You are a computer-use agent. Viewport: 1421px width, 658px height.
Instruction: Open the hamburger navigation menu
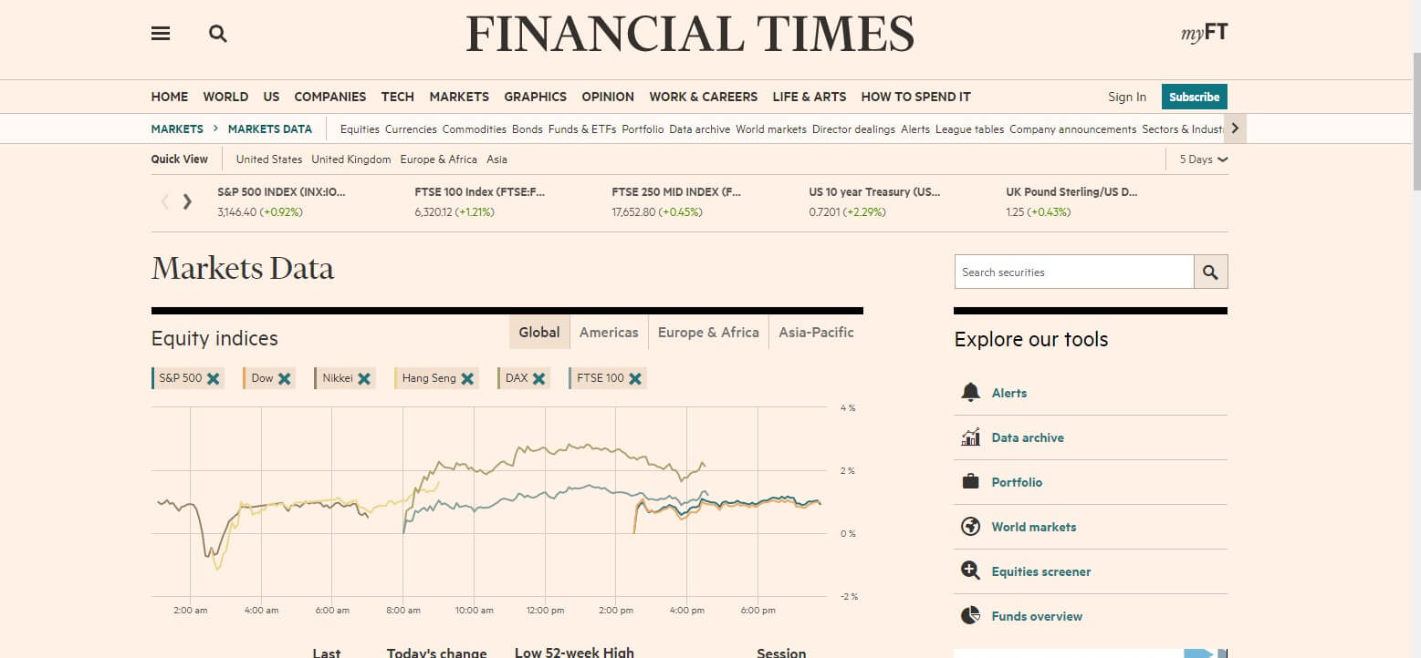(x=161, y=34)
